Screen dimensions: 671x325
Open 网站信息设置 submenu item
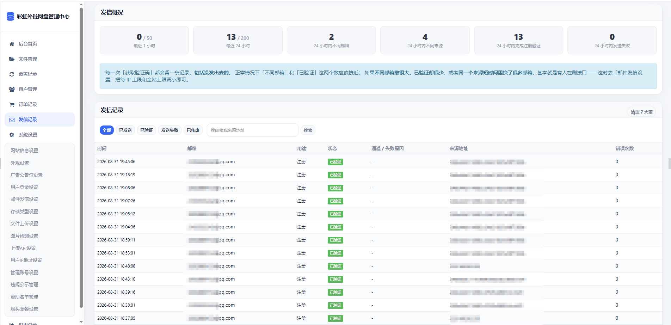24,151
